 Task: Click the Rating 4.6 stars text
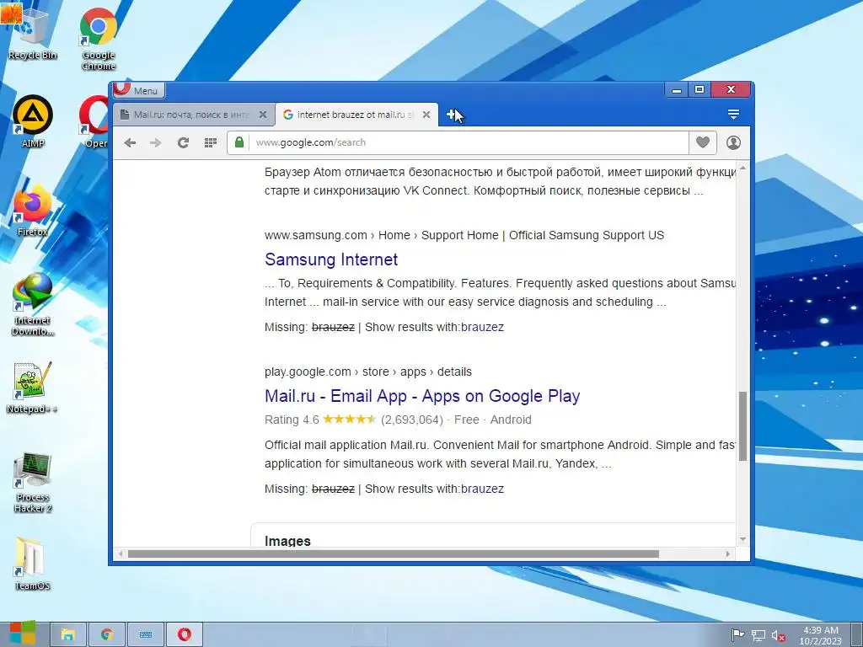tap(320, 420)
